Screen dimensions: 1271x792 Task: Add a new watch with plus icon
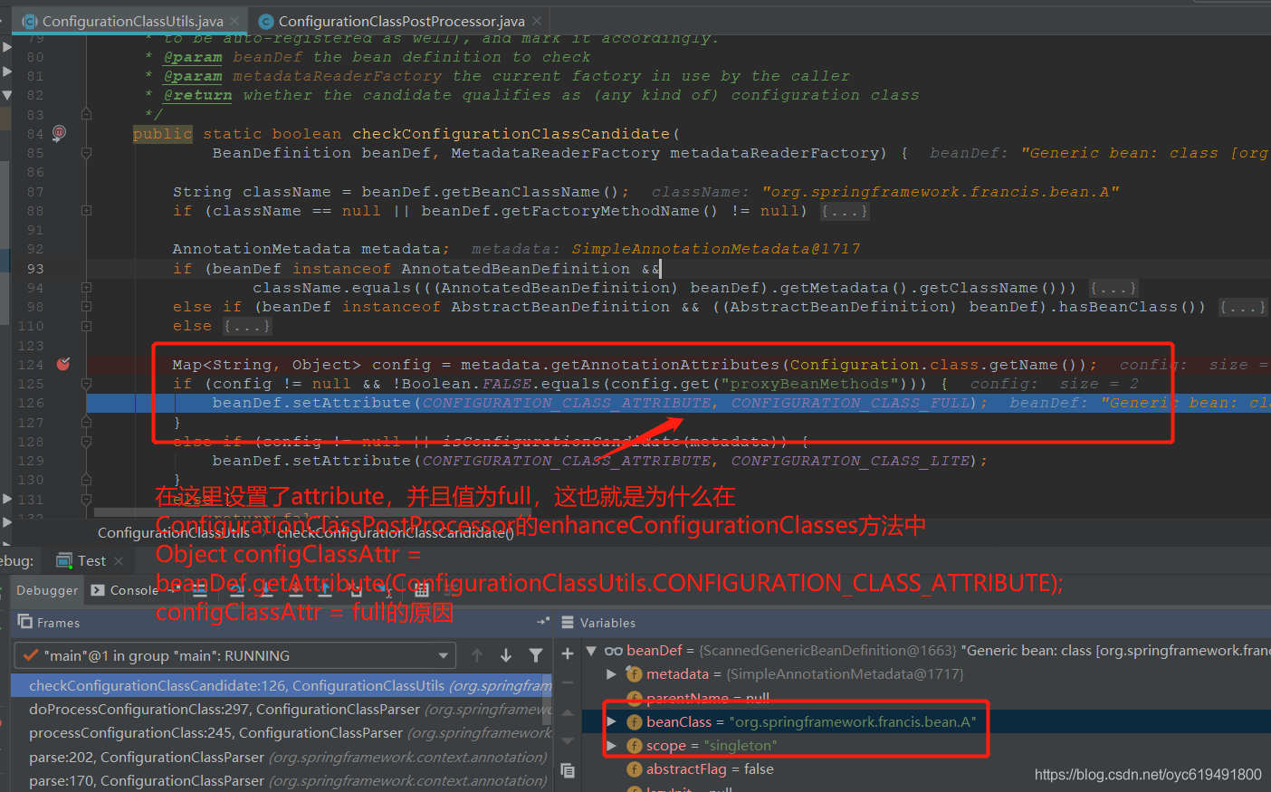[568, 654]
